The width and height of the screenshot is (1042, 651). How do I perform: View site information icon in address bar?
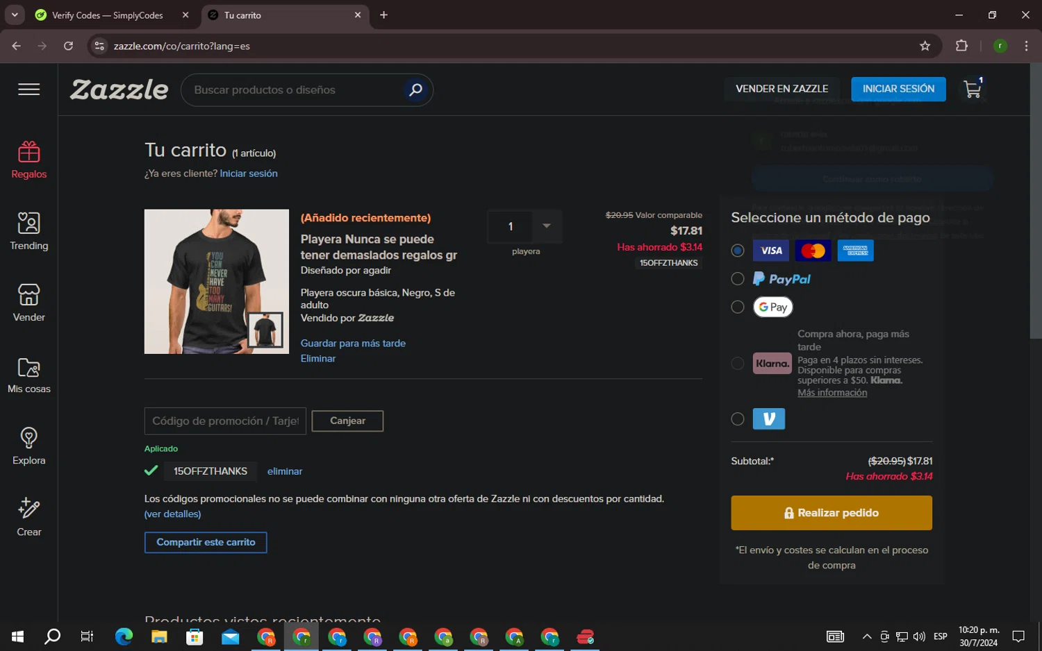click(x=99, y=46)
